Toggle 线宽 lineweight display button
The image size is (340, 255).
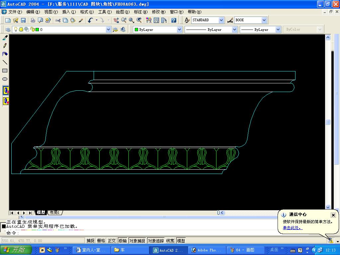(x=170, y=241)
